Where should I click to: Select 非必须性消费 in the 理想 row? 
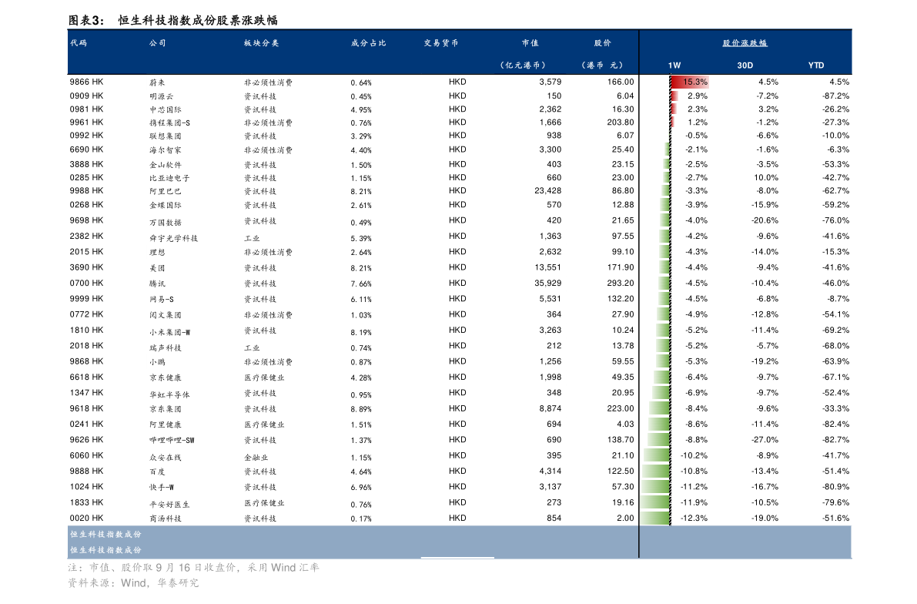coord(269,252)
